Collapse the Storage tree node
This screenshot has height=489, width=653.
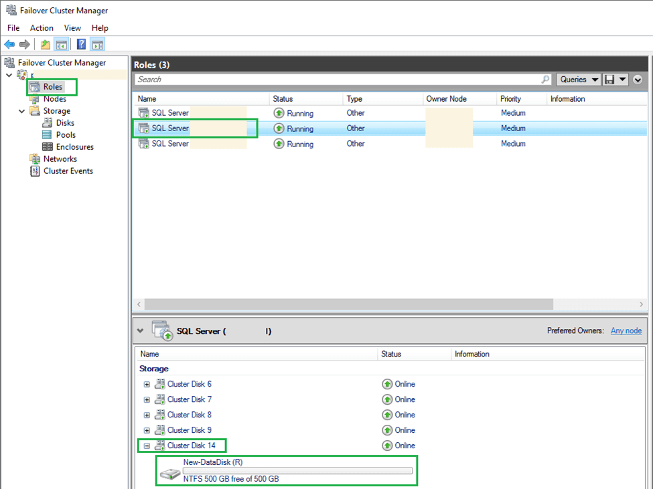pyautogui.click(x=21, y=111)
